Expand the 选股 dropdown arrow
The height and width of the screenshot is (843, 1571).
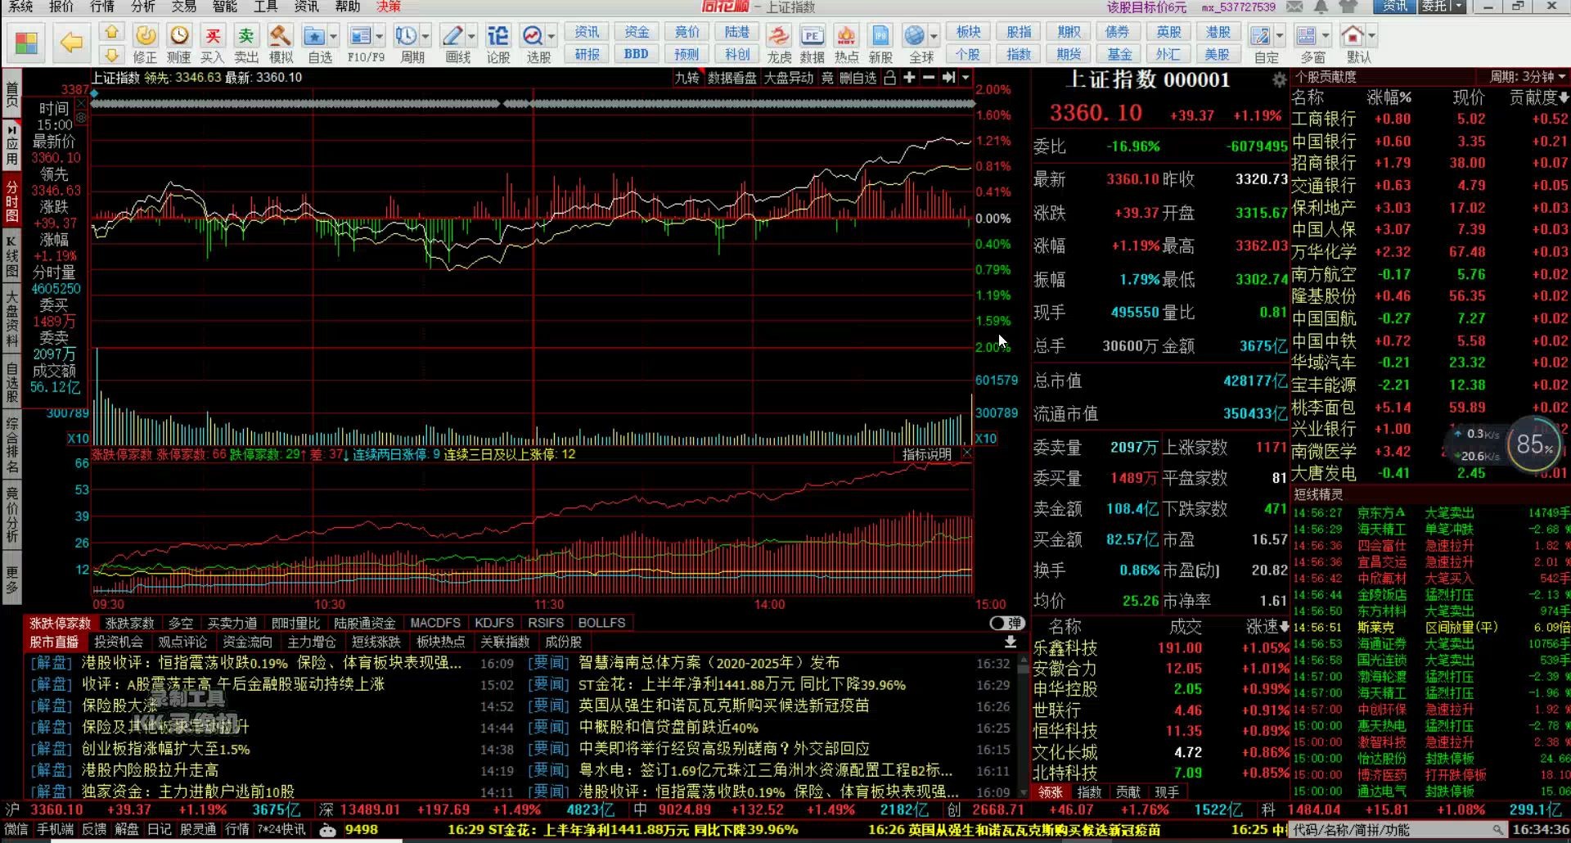pos(551,36)
